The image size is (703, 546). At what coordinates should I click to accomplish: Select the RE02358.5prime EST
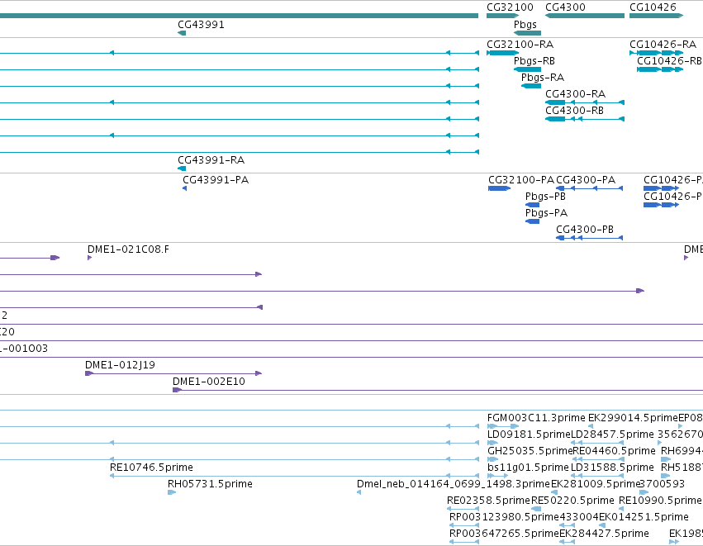[x=463, y=509]
